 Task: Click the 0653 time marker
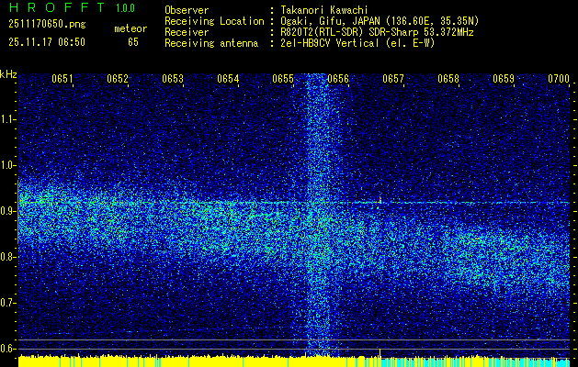tap(173, 79)
